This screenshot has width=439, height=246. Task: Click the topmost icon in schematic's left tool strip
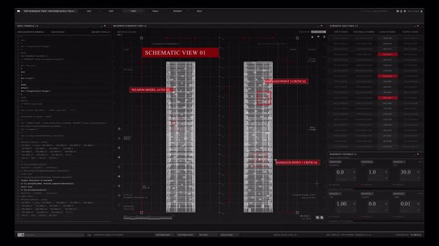click(x=119, y=128)
